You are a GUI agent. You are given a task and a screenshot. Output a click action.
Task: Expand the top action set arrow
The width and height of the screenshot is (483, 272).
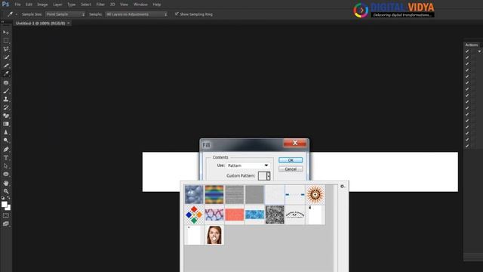tap(479, 51)
